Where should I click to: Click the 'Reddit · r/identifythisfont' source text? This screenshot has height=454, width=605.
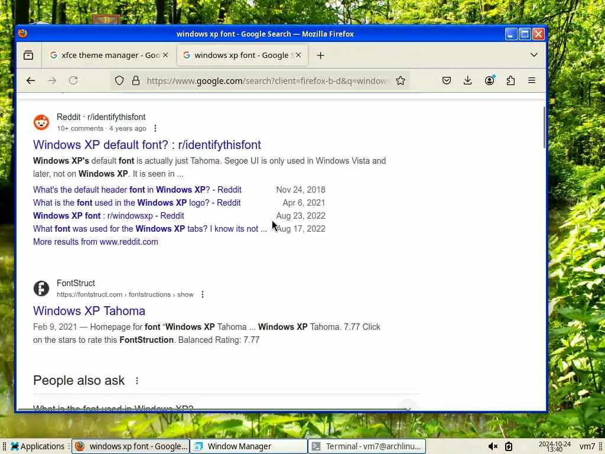coord(101,117)
